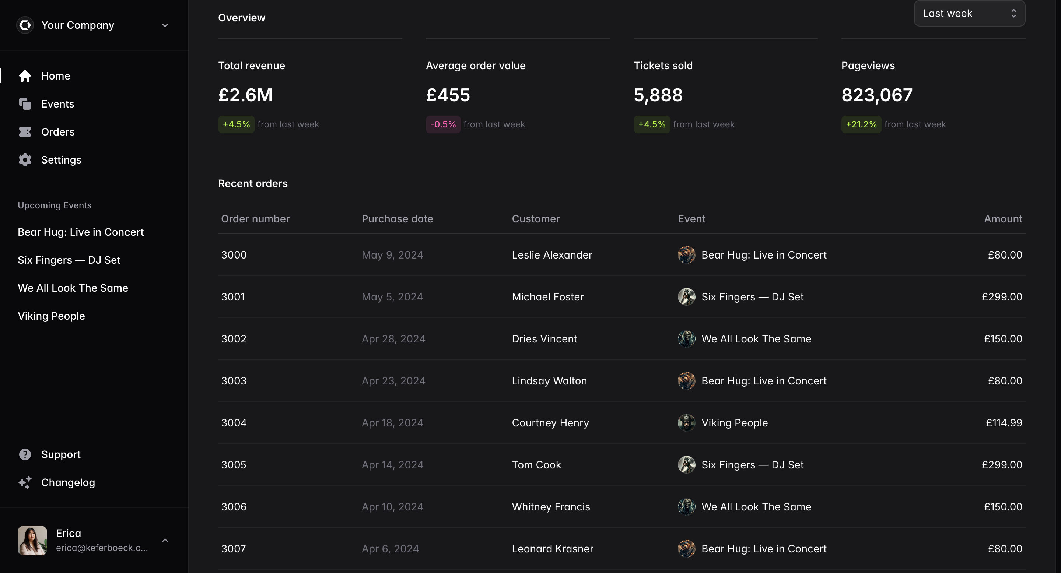Viewport: 1061px width, 573px height.
Task: Expand the Your Company account switcher chevron
Action: [165, 25]
